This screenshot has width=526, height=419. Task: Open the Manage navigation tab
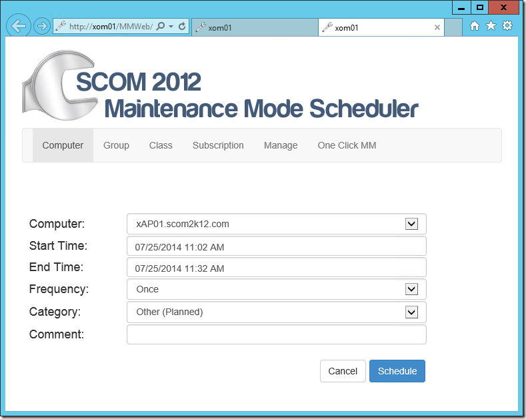pyautogui.click(x=281, y=145)
